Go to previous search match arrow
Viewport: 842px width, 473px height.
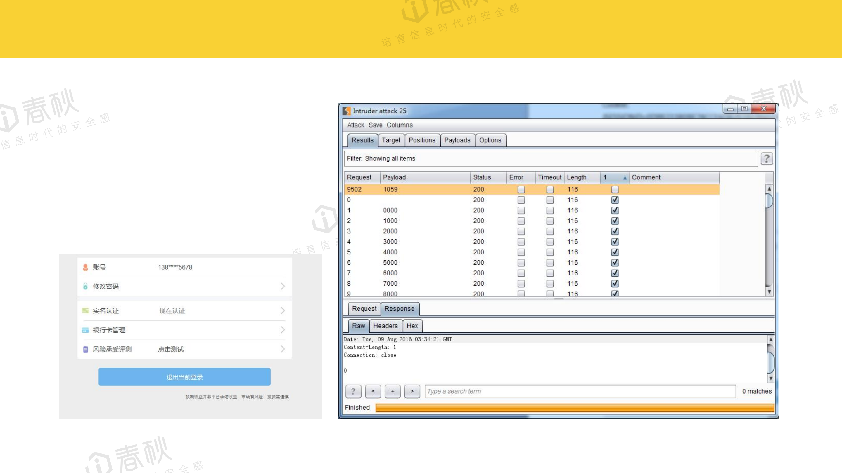pos(373,391)
